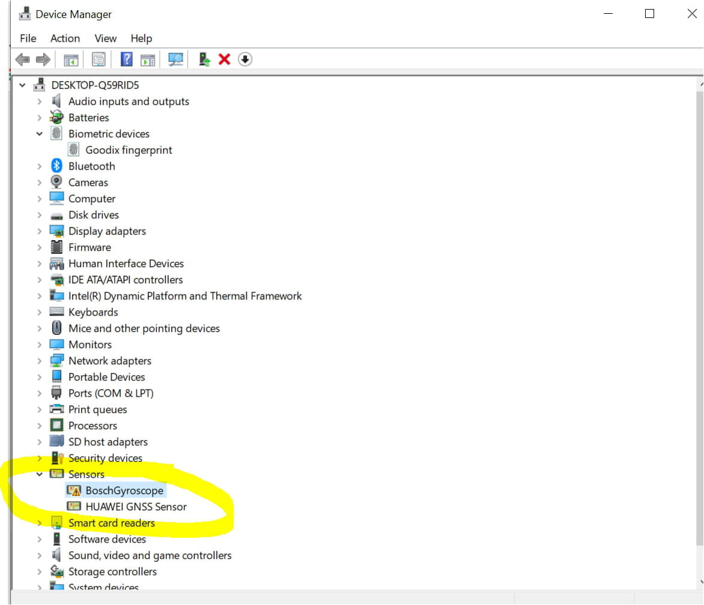
Task: Open the View menu
Action: tap(106, 38)
